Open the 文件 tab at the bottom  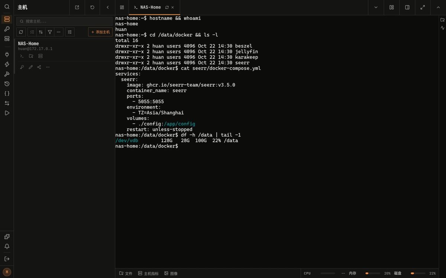(x=126, y=274)
